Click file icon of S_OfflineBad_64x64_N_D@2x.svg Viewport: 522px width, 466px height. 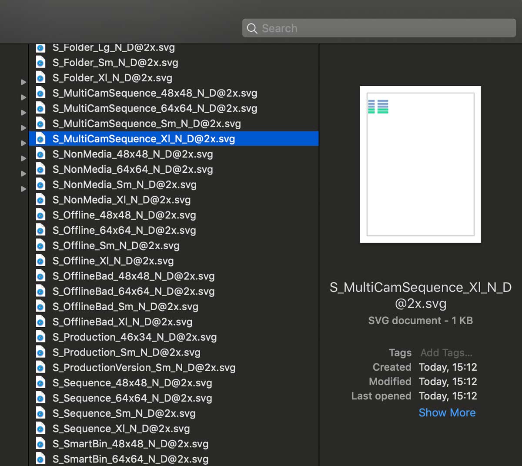click(40, 291)
